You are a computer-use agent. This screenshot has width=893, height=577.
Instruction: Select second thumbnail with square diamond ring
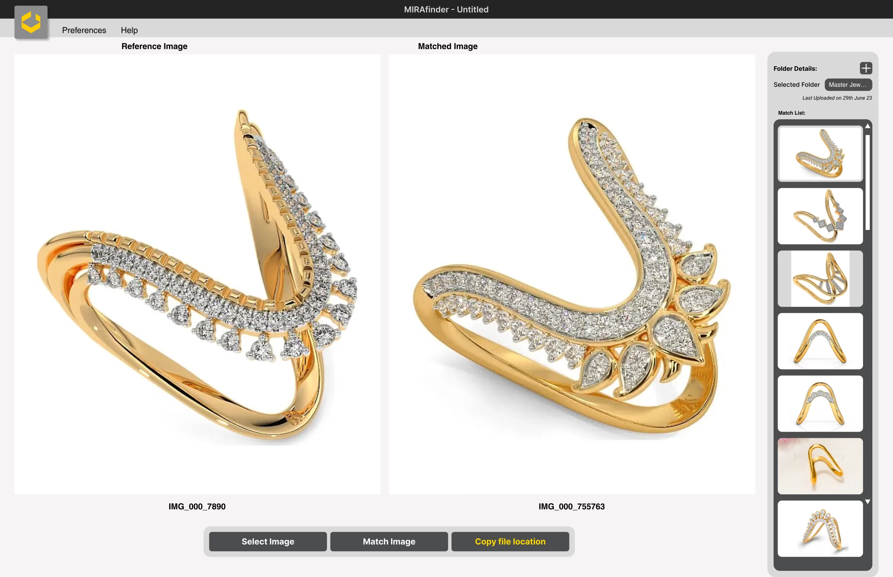(820, 216)
